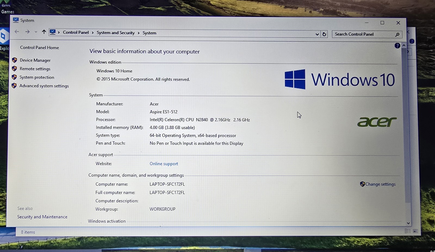Click Change settings link
This screenshot has height=252, width=435.
coord(380,184)
